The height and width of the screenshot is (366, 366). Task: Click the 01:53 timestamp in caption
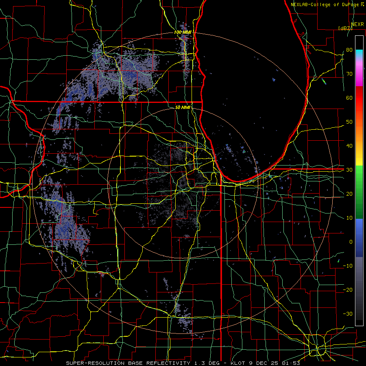291,363
